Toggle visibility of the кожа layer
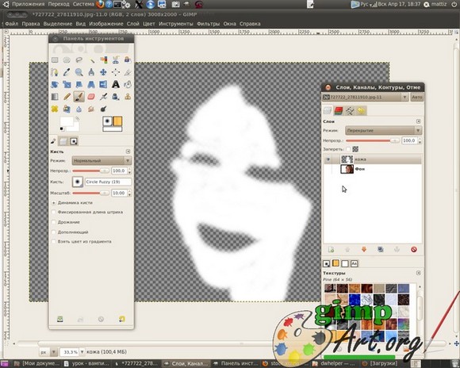The image size is (460, 368). pos(328,159)
